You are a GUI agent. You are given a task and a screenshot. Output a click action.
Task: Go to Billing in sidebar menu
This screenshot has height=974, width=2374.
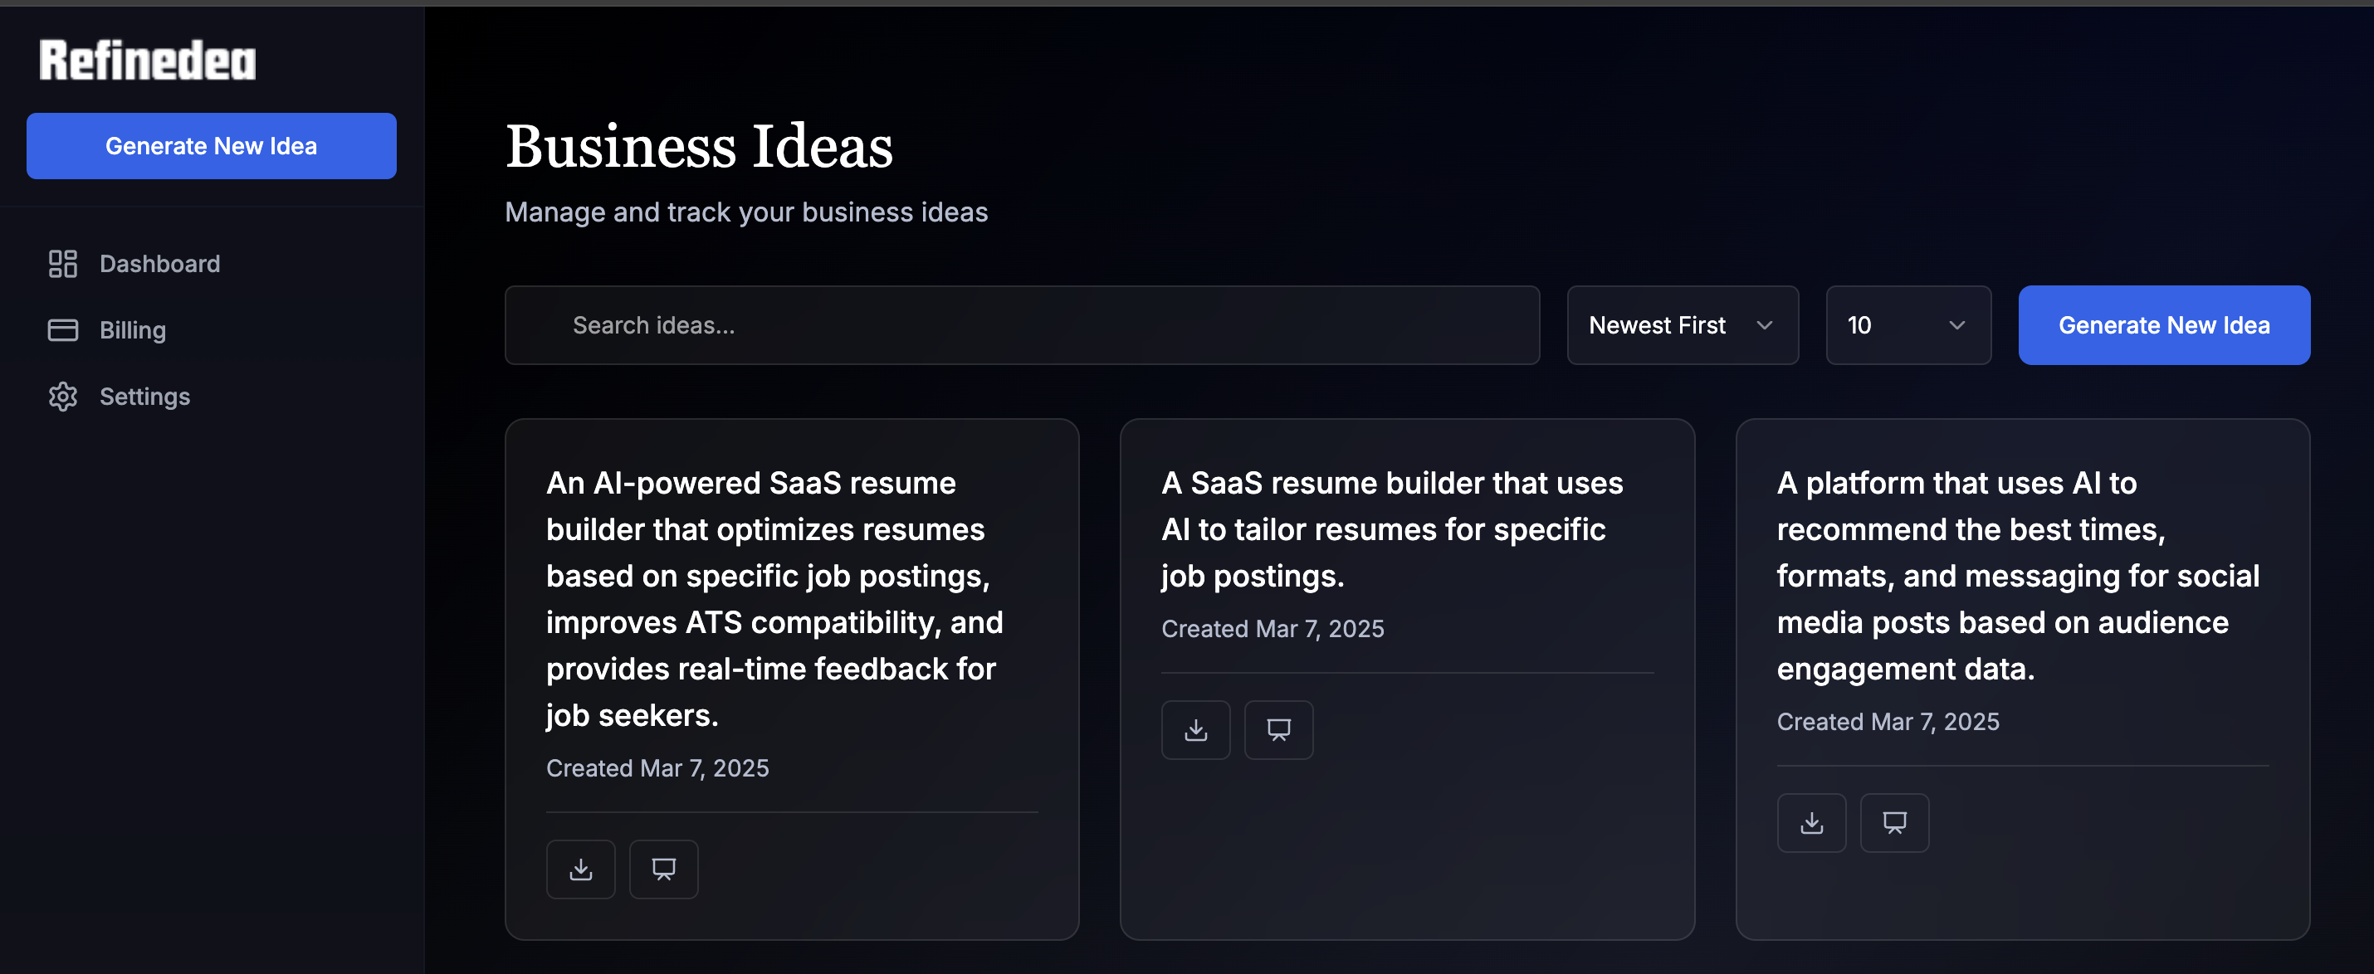pos(133,330)
